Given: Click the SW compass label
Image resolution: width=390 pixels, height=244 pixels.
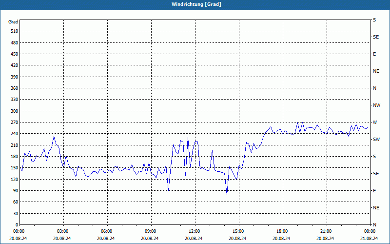Looking at the screenshot, I should click(376, 140).
